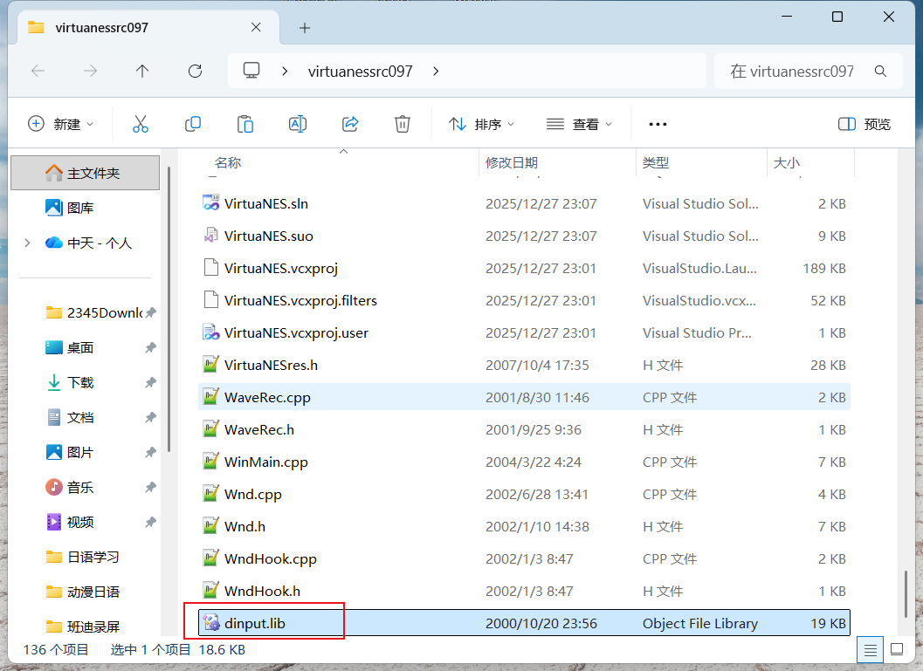Select Wnd.cpp file name
923x671 pixels.
click(253, 495)
